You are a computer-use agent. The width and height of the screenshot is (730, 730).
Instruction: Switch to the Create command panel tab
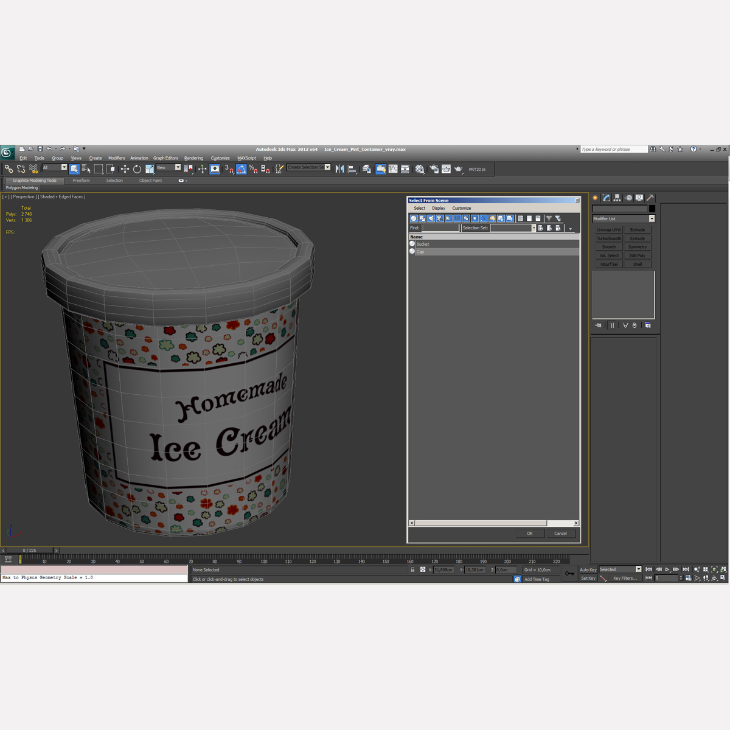point(596,198)
